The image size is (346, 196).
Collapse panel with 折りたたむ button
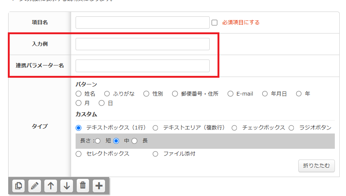(x=316, y=166)
